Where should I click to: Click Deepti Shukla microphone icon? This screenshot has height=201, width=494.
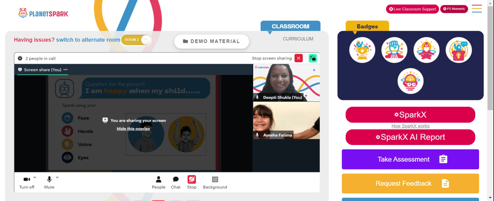pyautogui.click(x=257, y=98)
